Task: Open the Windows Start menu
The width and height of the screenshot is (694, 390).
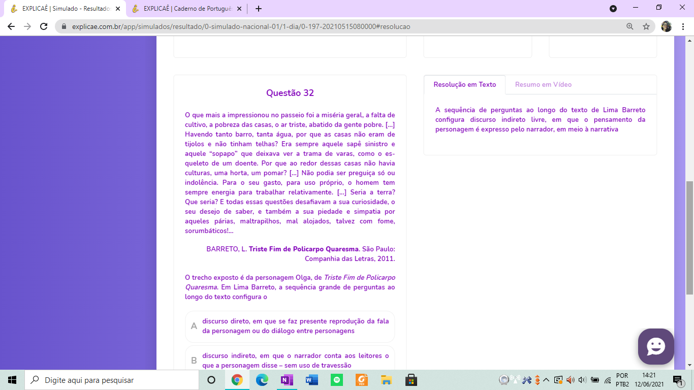Action: [12, 380]
